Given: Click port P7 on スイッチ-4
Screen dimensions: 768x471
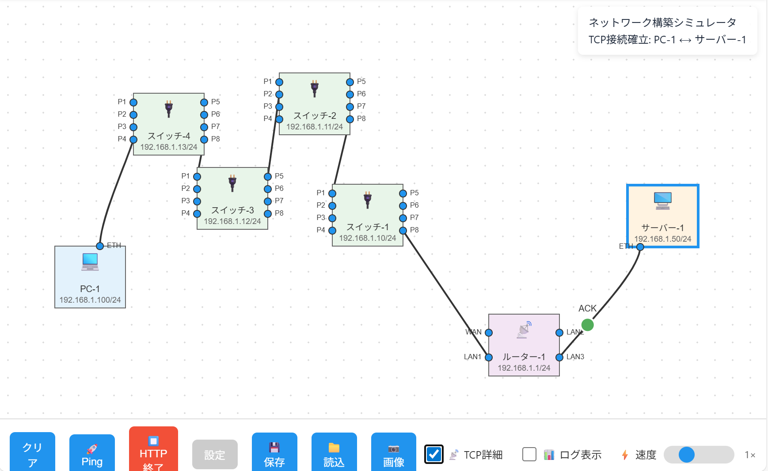Looking at the screenshot, I should (x=204, y=127).
